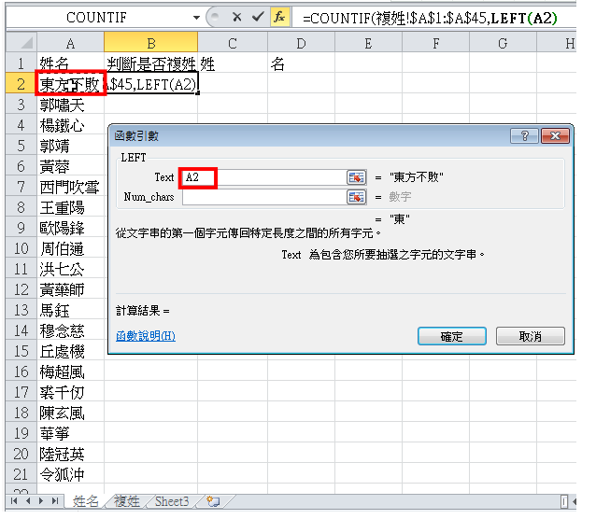
Task: Collapse dialog using Text field range selector icon
Action: pyautogui.click(x=356, y=177)
